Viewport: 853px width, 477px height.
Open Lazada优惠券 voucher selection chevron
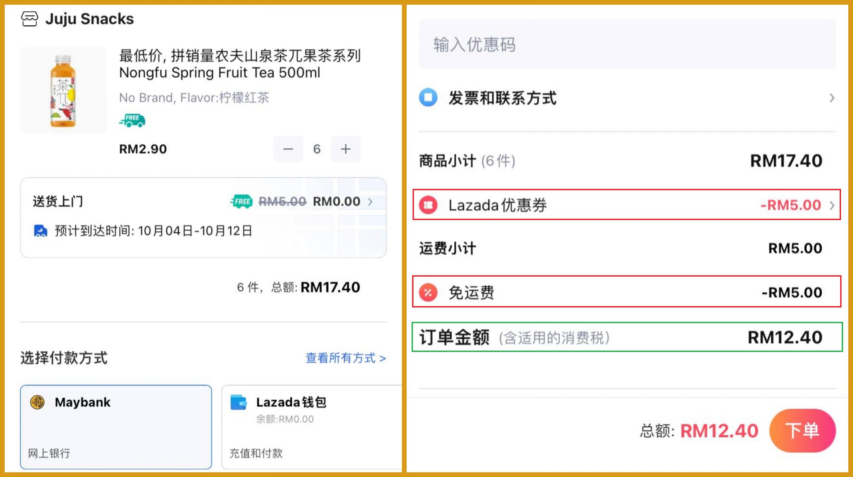coord(832,205)
